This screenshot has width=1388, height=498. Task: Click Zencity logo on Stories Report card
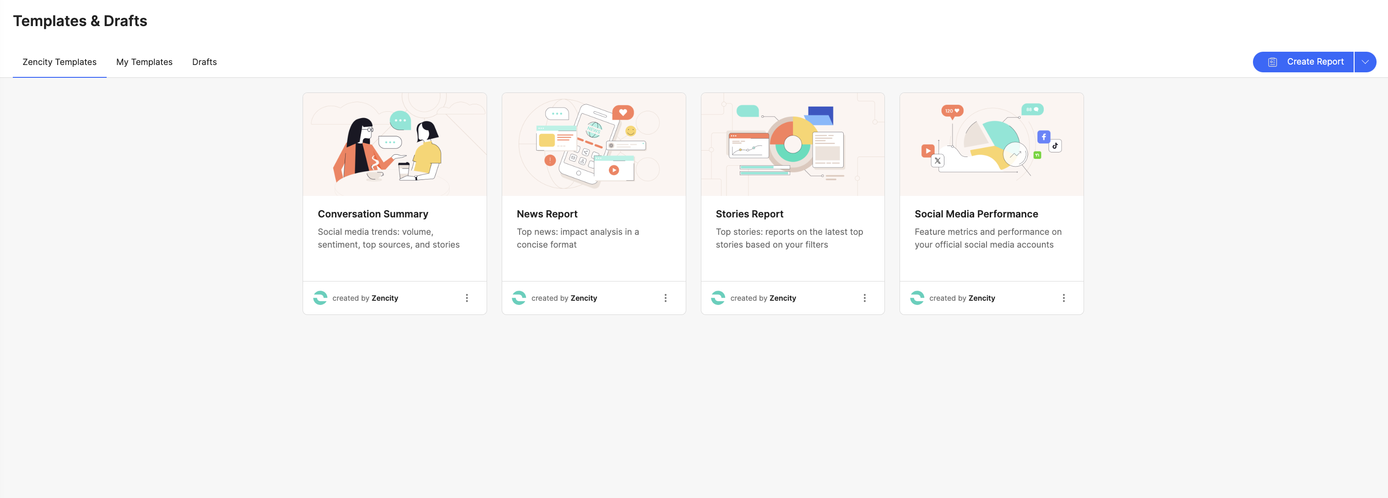click(x=718, y=298)
